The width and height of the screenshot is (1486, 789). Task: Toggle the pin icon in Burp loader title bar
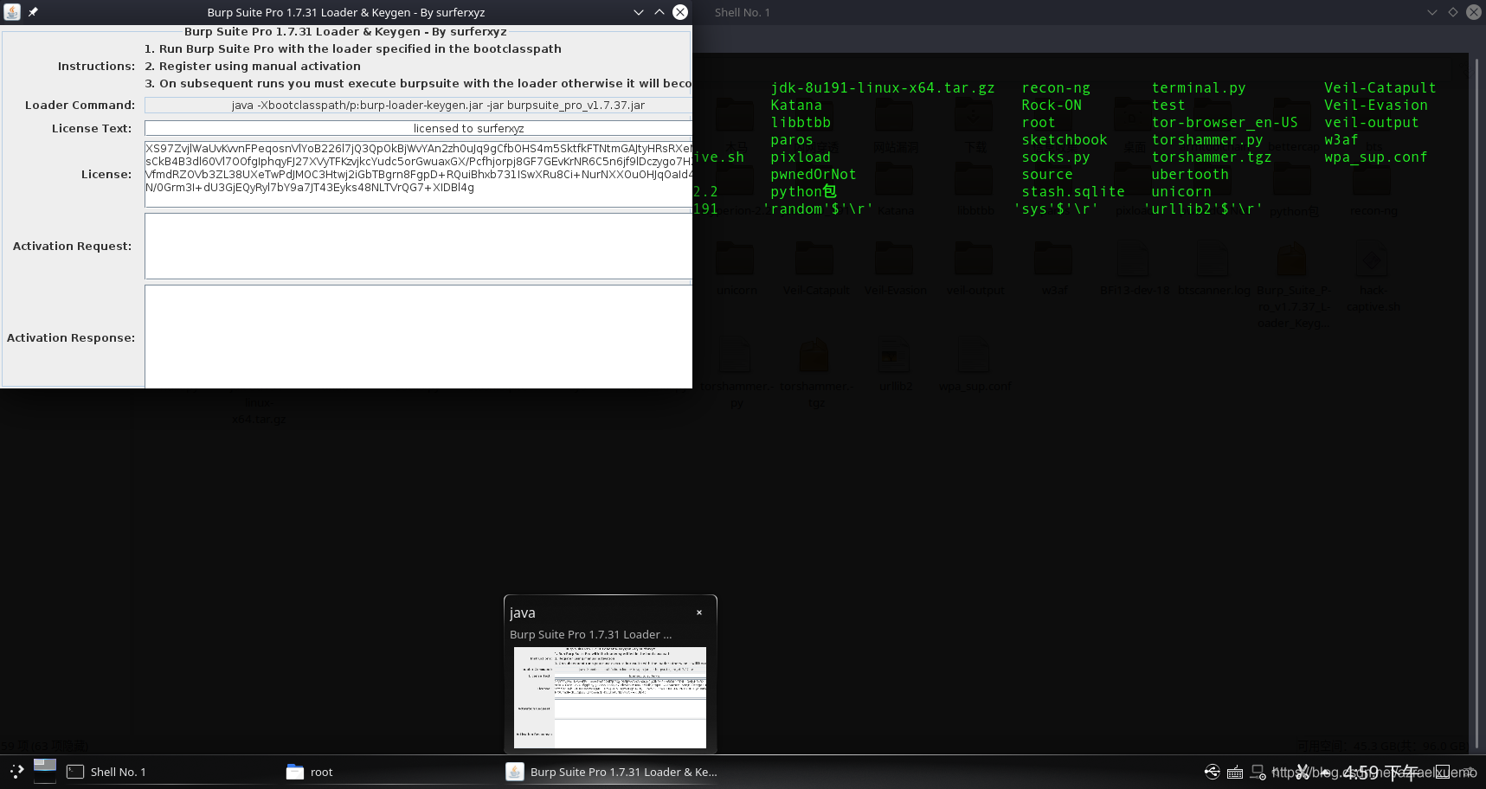(33, 12)
